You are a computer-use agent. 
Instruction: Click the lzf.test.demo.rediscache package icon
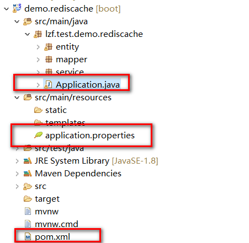point(38,34)
